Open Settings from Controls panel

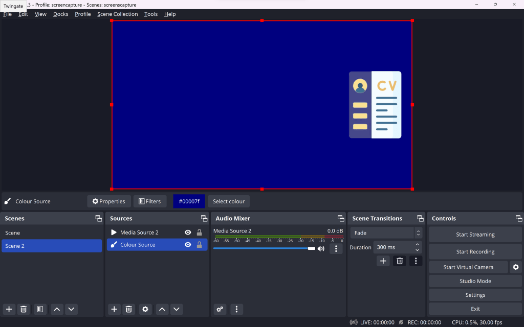coord(475,295)
